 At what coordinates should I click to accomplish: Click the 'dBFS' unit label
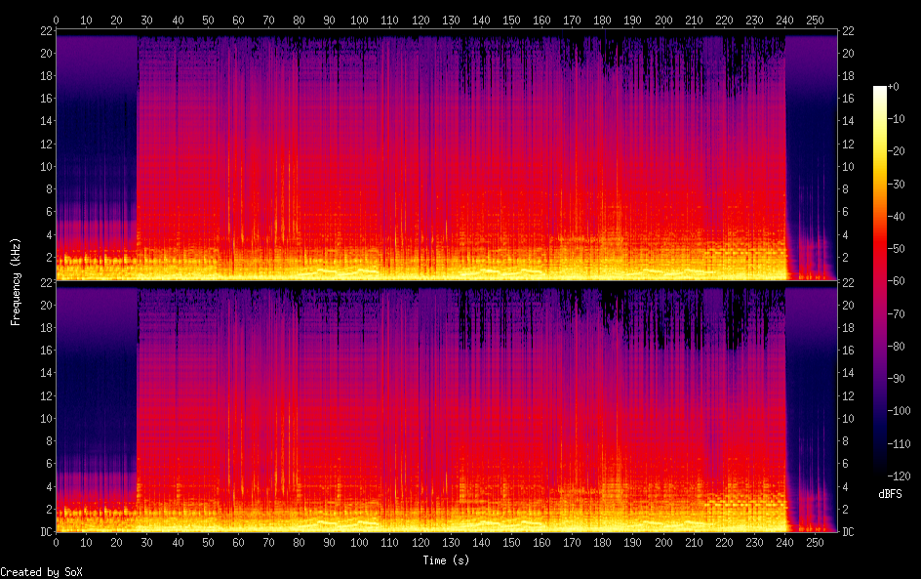[x=890, y=494]
